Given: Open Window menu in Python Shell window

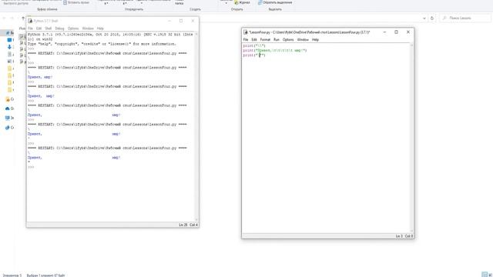Looking at the screenshot, I should pos(88,28).
